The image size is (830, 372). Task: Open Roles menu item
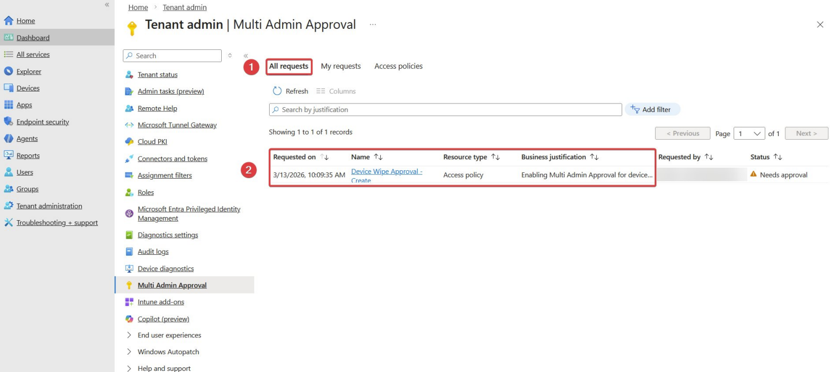pyautogui.click(x=146, y=192)
